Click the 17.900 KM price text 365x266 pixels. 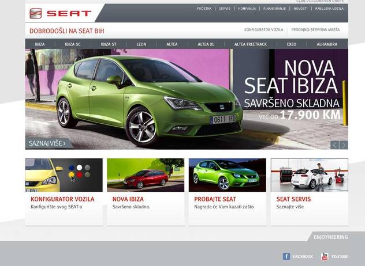tap(310, 115)
